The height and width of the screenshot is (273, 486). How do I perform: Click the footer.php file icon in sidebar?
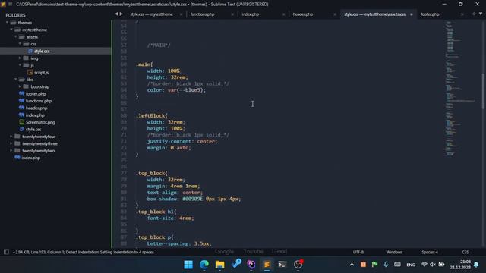pos(21,93)
